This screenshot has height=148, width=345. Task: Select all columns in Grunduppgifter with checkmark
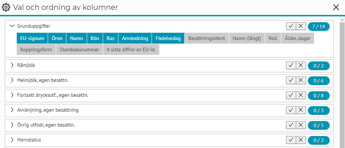pyautogui.click(x=291, y=26)
